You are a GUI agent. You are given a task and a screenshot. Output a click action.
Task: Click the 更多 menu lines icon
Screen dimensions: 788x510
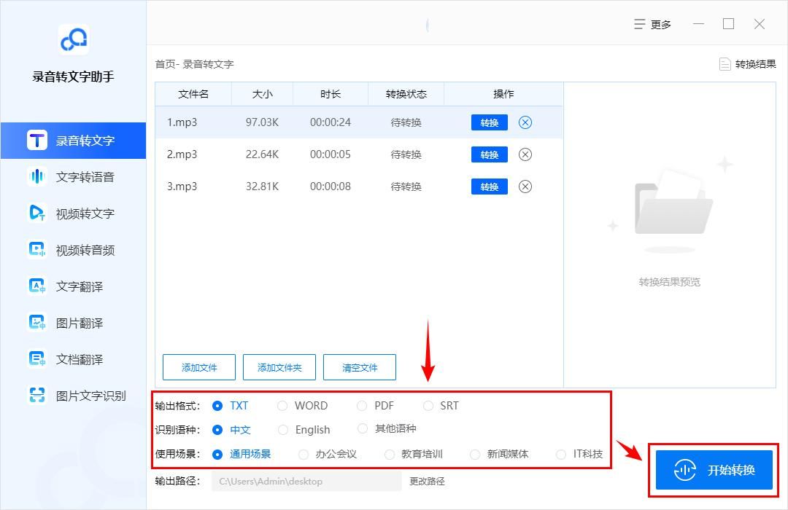(x=639, y=24)
